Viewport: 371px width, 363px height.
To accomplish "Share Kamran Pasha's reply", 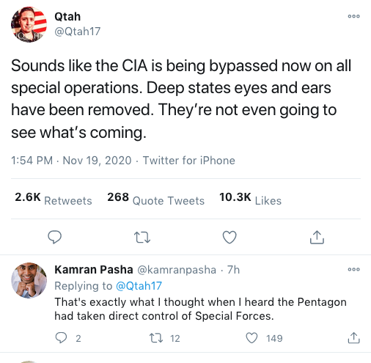I will tap(353, 338).
